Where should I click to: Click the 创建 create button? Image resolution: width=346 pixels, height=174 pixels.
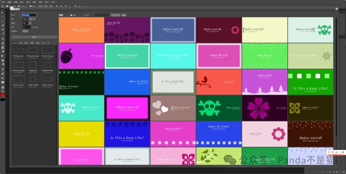tap(34, 37)
